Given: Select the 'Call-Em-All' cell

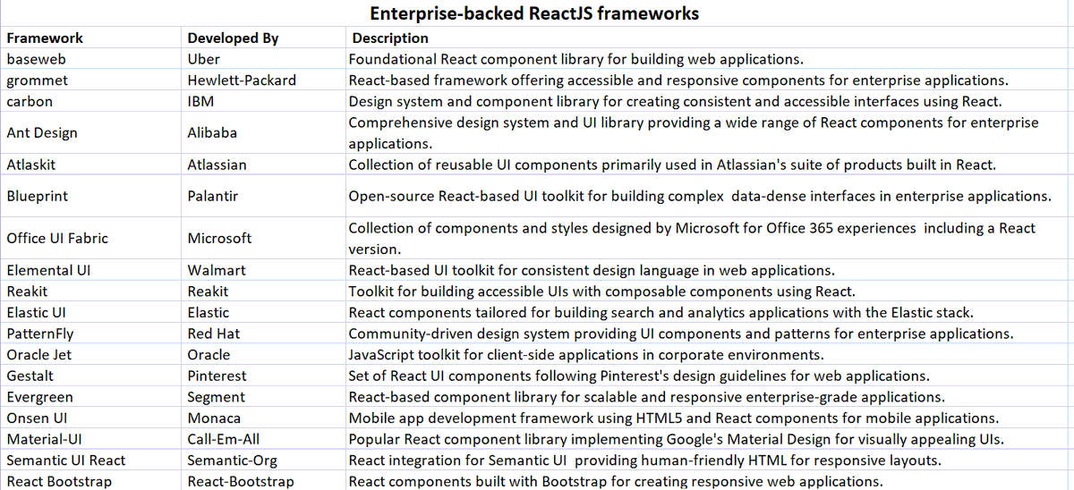Looking at the screenshot, I should coord(264,439).
